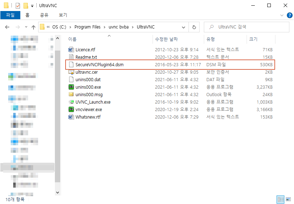Show hidden path segments double chevron

[x=48, y=27]
